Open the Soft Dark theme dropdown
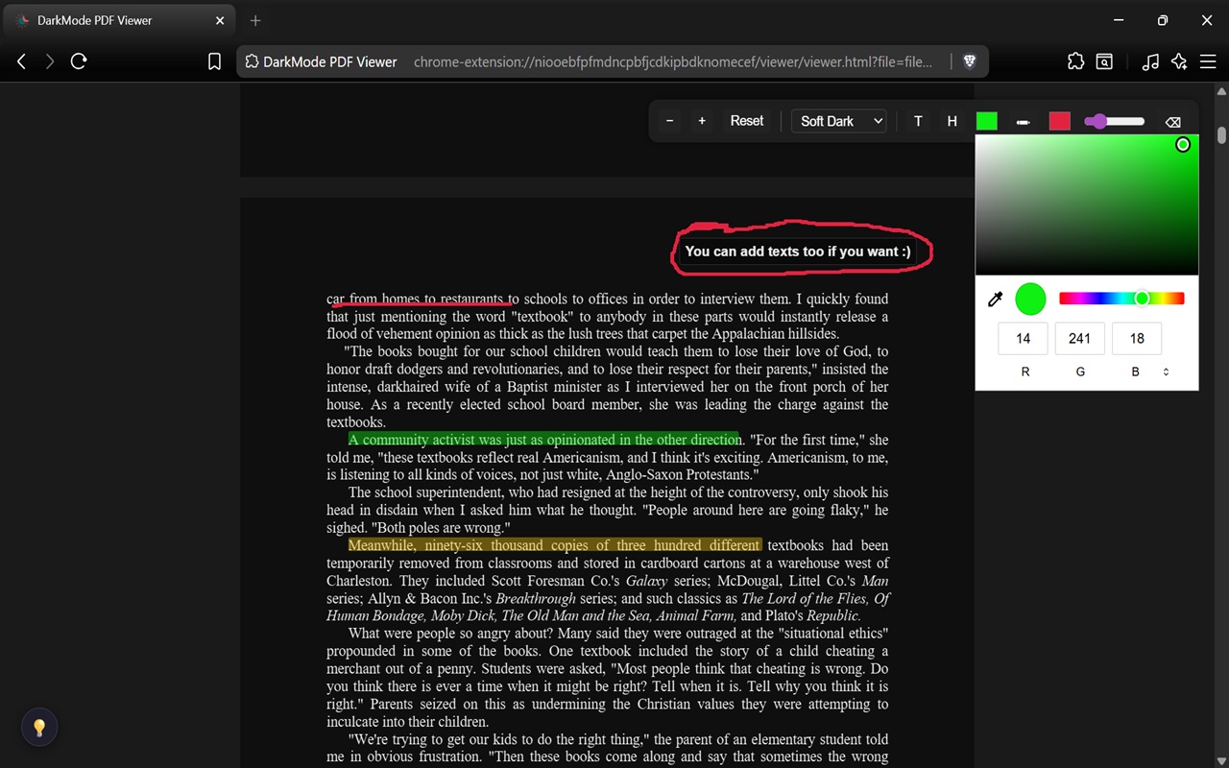1229x768 pixels. [x=838, y=121]
